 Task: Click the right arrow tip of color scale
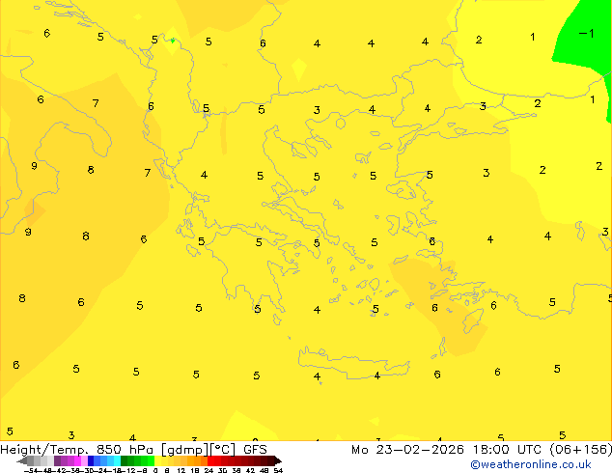pyautogui.click(x=280, y=461)
